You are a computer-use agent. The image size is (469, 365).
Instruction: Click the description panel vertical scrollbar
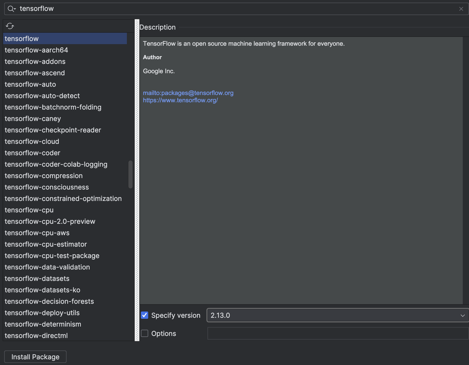click(x=466, y=170)
